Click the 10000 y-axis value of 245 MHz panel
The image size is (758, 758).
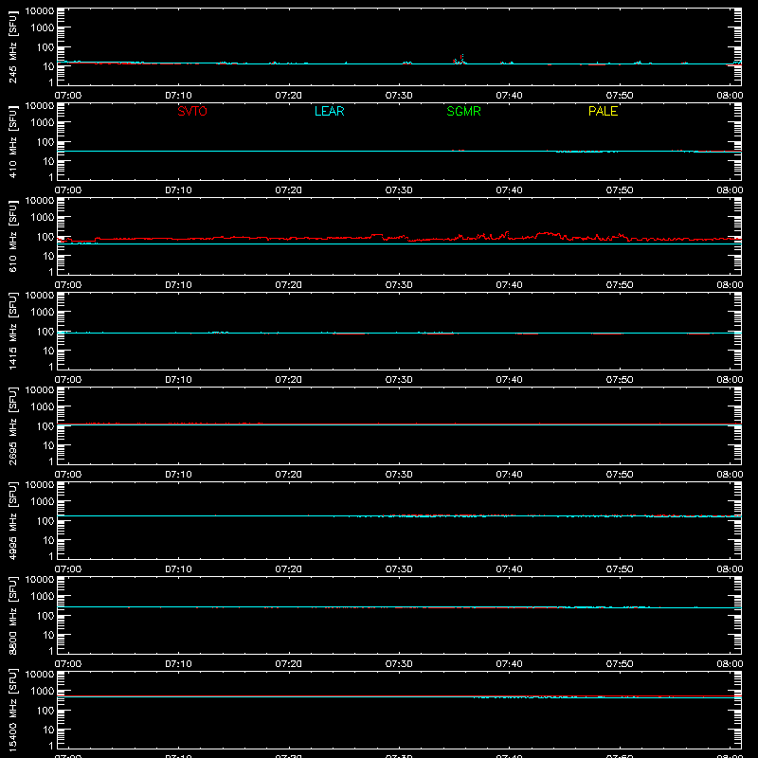(40, 11)
